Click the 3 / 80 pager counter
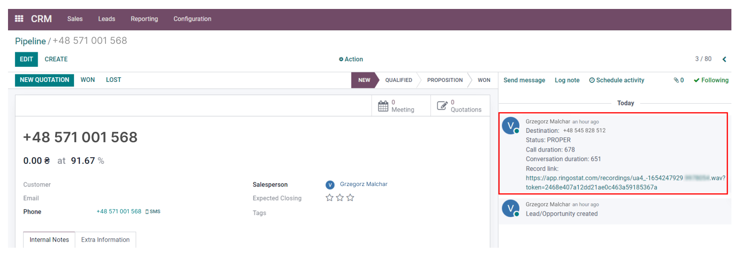This screenshot has height=259, width=746. pyautogui.click(x=703, y=59)
